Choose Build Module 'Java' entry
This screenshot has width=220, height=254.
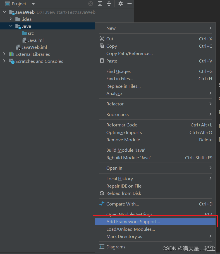click(155, 150)
